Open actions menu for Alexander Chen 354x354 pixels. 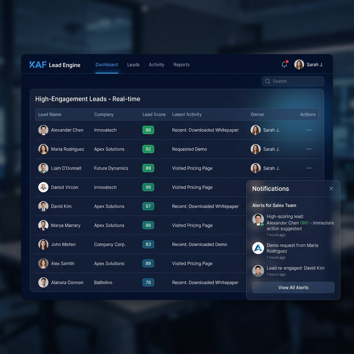[309, 130]
